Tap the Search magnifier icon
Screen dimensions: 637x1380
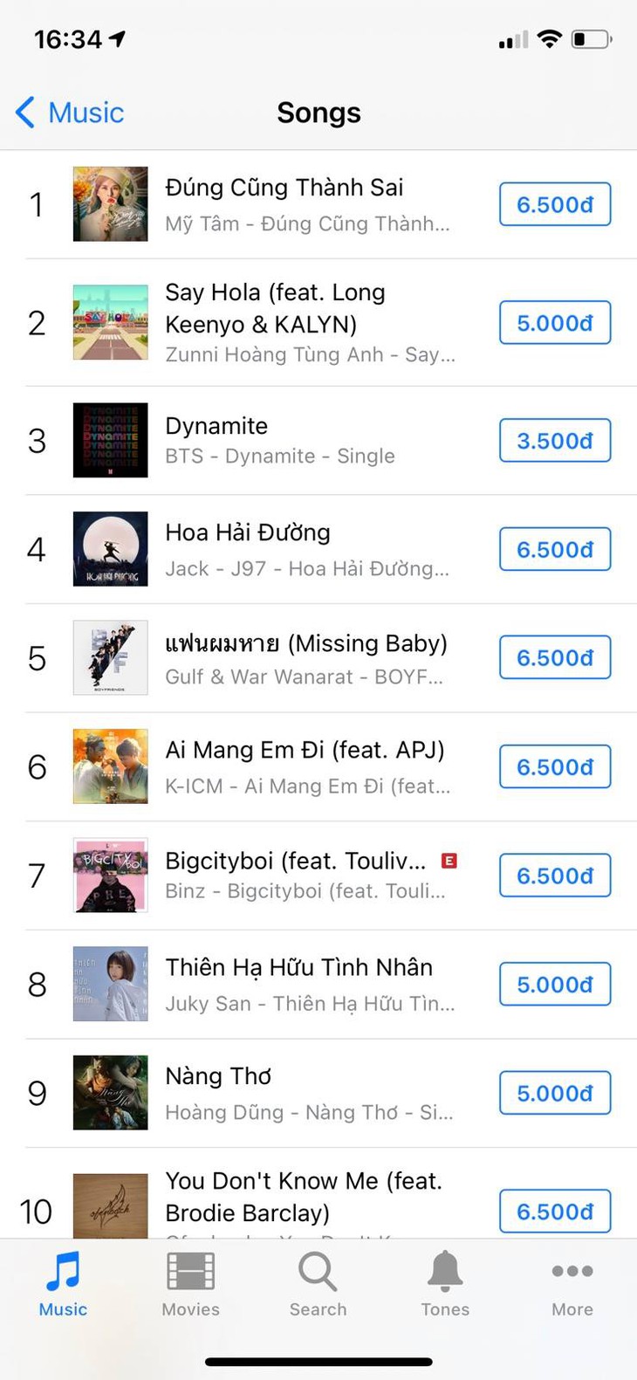318,1271
